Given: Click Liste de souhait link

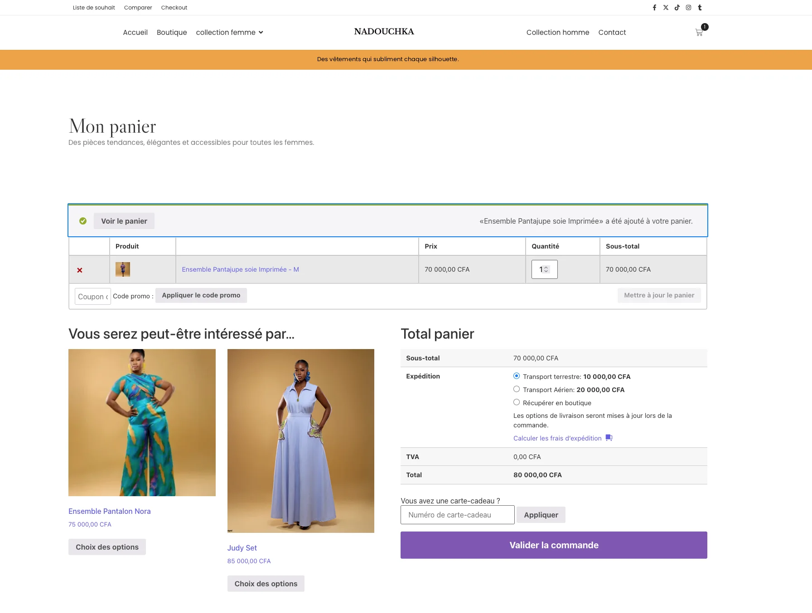Looking at the screenshot, I should coord(94,8).
